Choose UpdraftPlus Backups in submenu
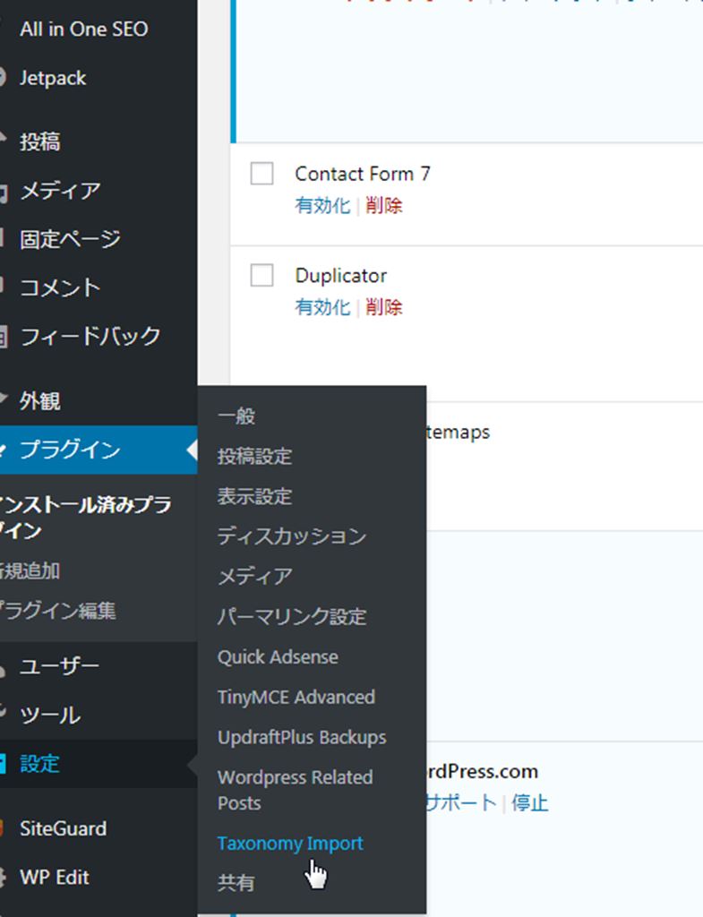Screen dimensions: 703x917 tap(302, 737)
